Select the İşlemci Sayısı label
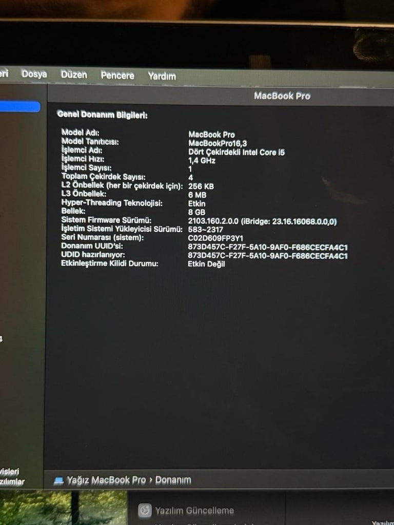Screen dimensions: 394x525 (x=86, y=168)
